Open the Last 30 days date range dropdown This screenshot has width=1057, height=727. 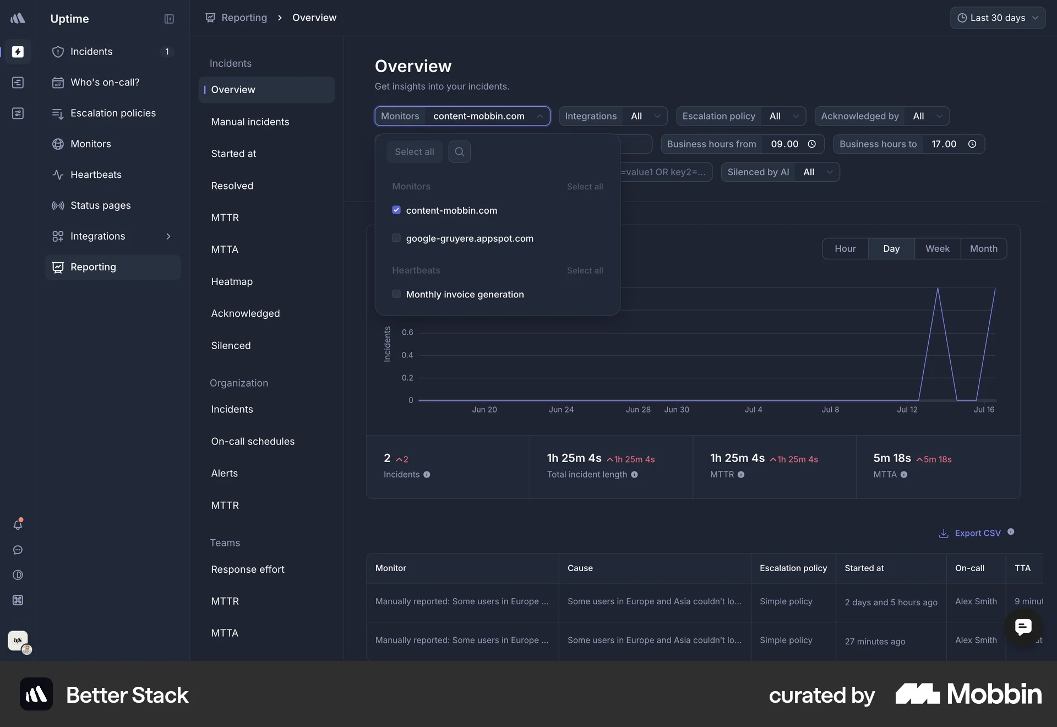click(998, 18)
